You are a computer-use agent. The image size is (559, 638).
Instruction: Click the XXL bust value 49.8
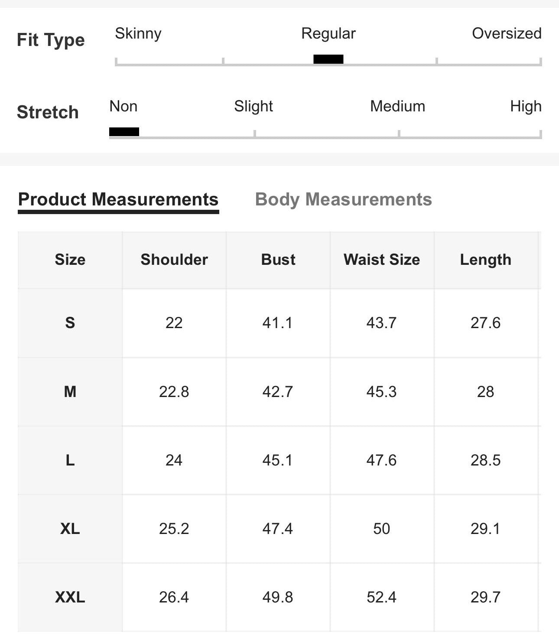tap(278, 597)
